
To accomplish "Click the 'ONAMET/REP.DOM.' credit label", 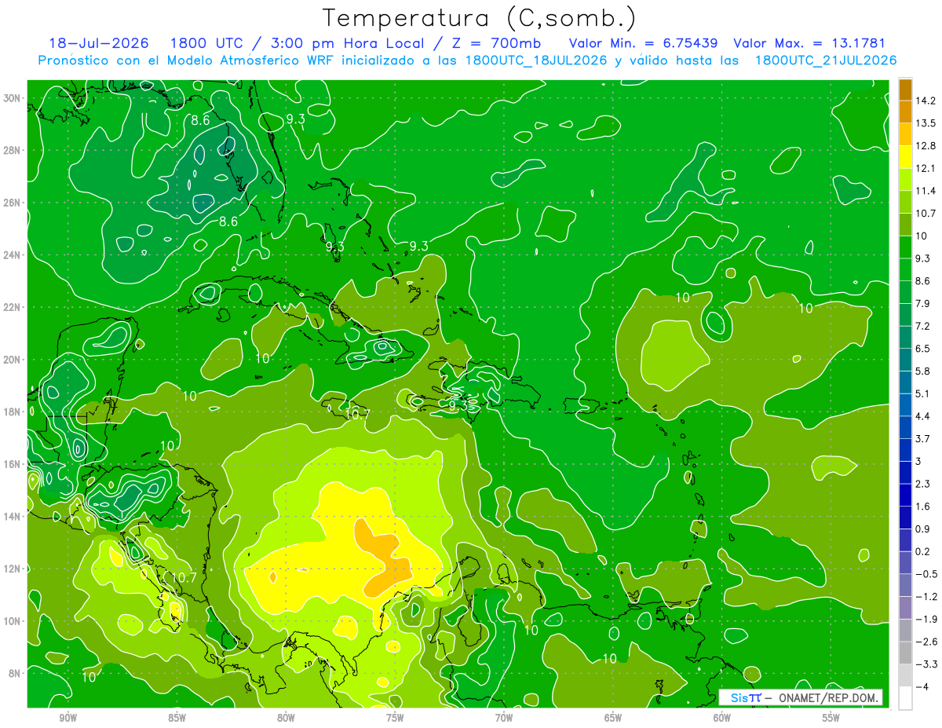I will [x=830, y=697].
